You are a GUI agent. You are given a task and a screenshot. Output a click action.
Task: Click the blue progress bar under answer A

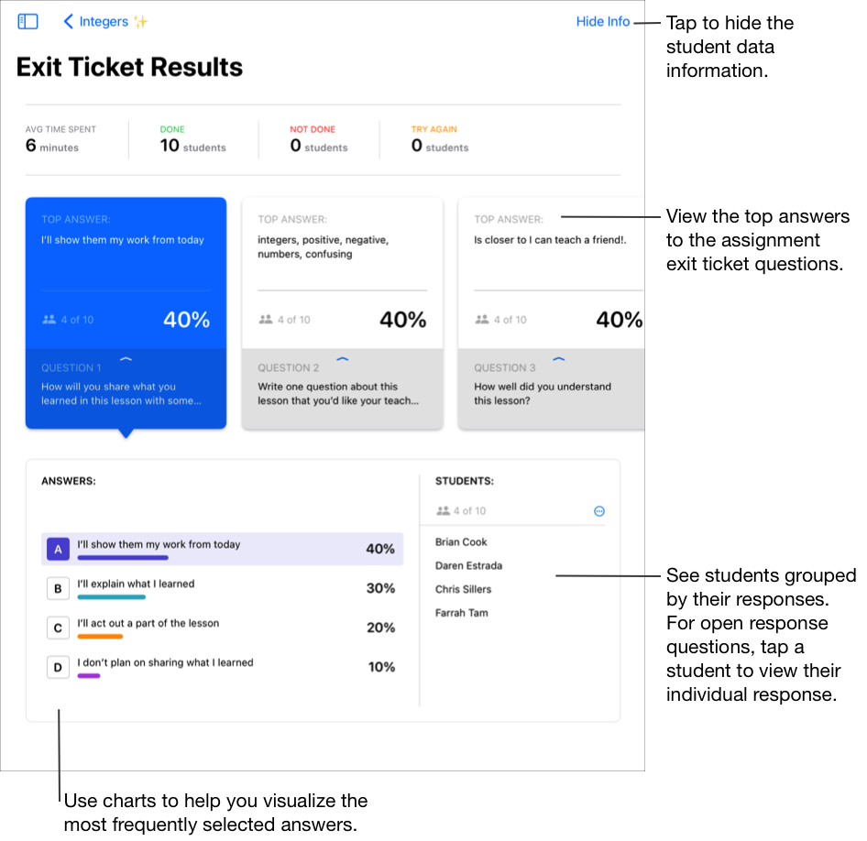(123, 557)
